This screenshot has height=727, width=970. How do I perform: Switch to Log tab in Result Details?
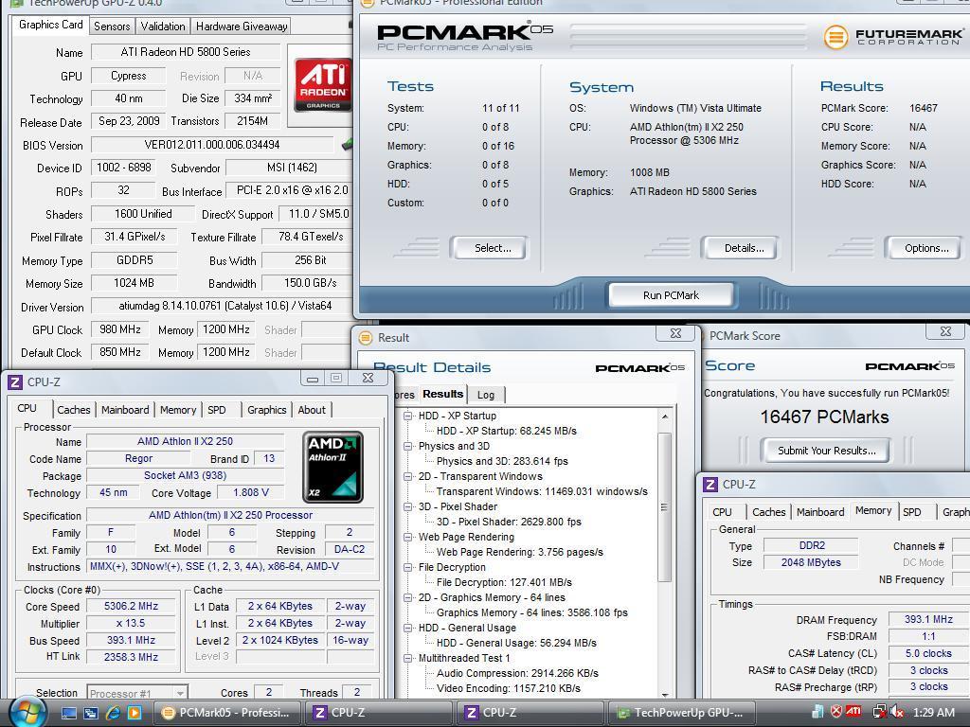tap(486, 395)
